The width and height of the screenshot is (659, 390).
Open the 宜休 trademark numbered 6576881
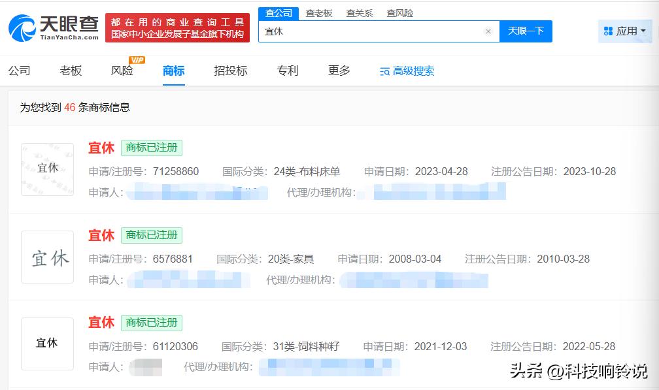tap(101, 235)
